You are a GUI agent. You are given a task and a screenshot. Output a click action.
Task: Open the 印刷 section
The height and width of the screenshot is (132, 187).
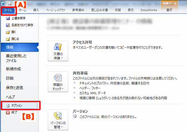[10, 78]
